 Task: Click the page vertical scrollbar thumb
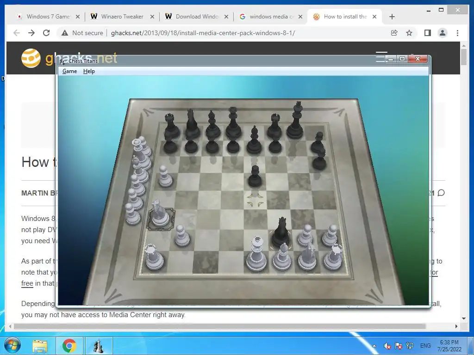pos(464,56)
